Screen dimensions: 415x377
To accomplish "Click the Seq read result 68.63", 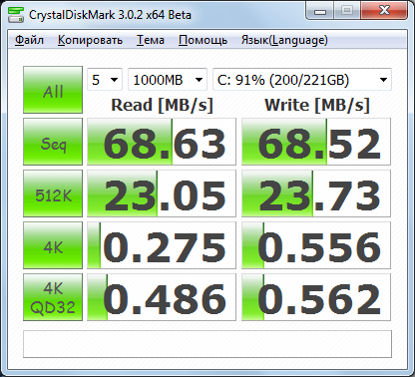I will pos(162,142).
